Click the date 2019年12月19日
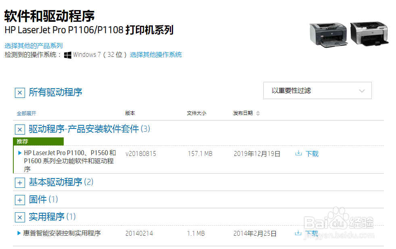This screenshot has width=396, height=249. coord(257,154)
